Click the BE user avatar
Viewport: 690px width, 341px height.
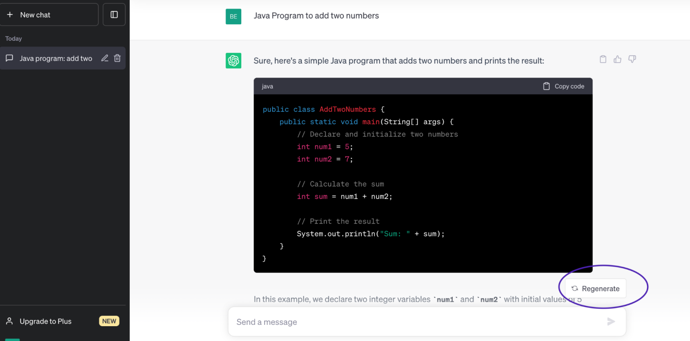tap(233, 16)
